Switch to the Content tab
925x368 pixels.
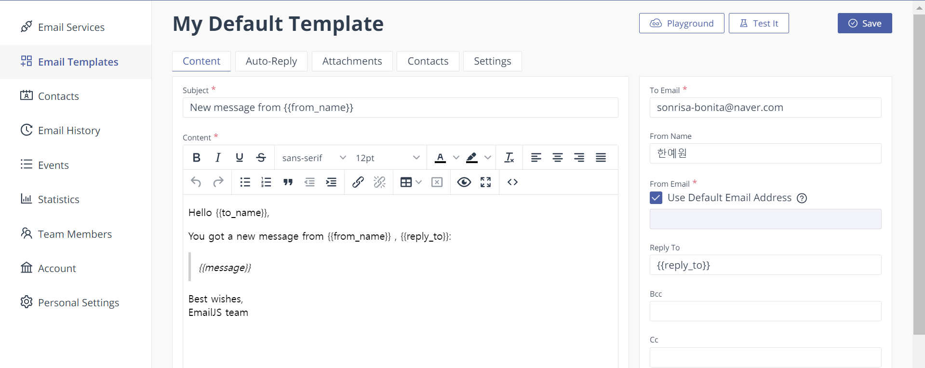(x=201, y=61)
